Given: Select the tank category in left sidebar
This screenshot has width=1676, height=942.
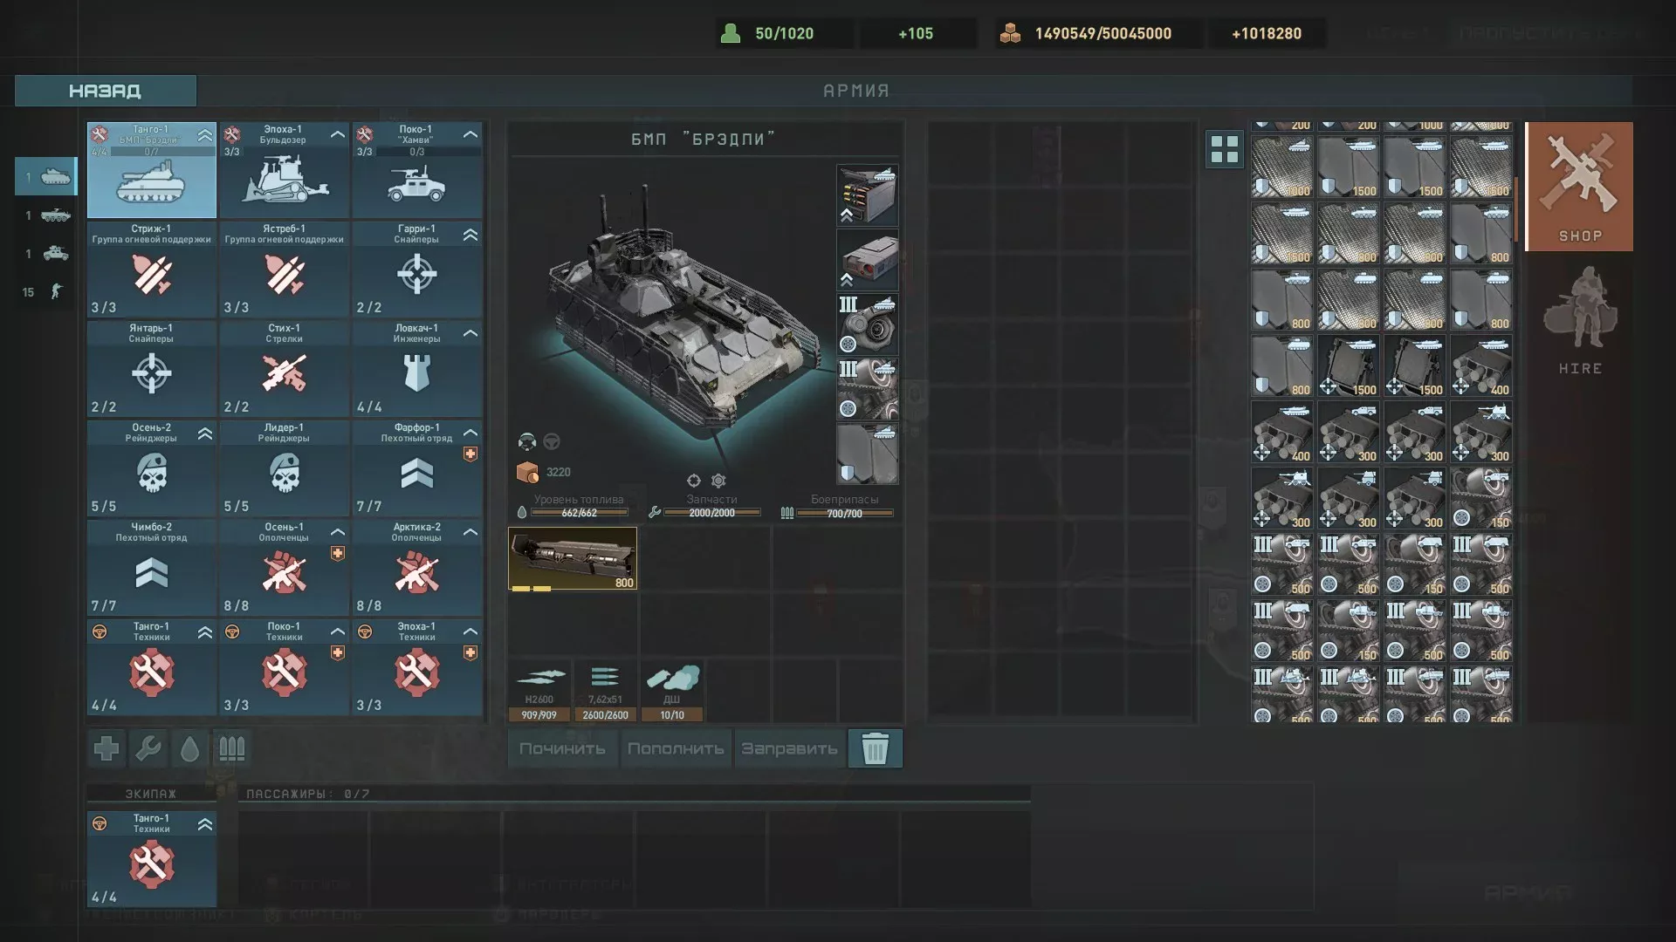Looking at the screenshot, I should [46, 177].
